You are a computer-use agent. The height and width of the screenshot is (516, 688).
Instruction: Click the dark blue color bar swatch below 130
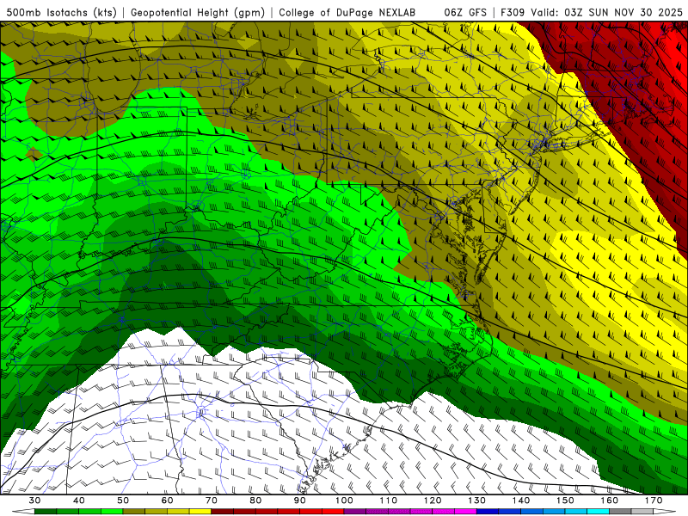[x=488, y=512]
